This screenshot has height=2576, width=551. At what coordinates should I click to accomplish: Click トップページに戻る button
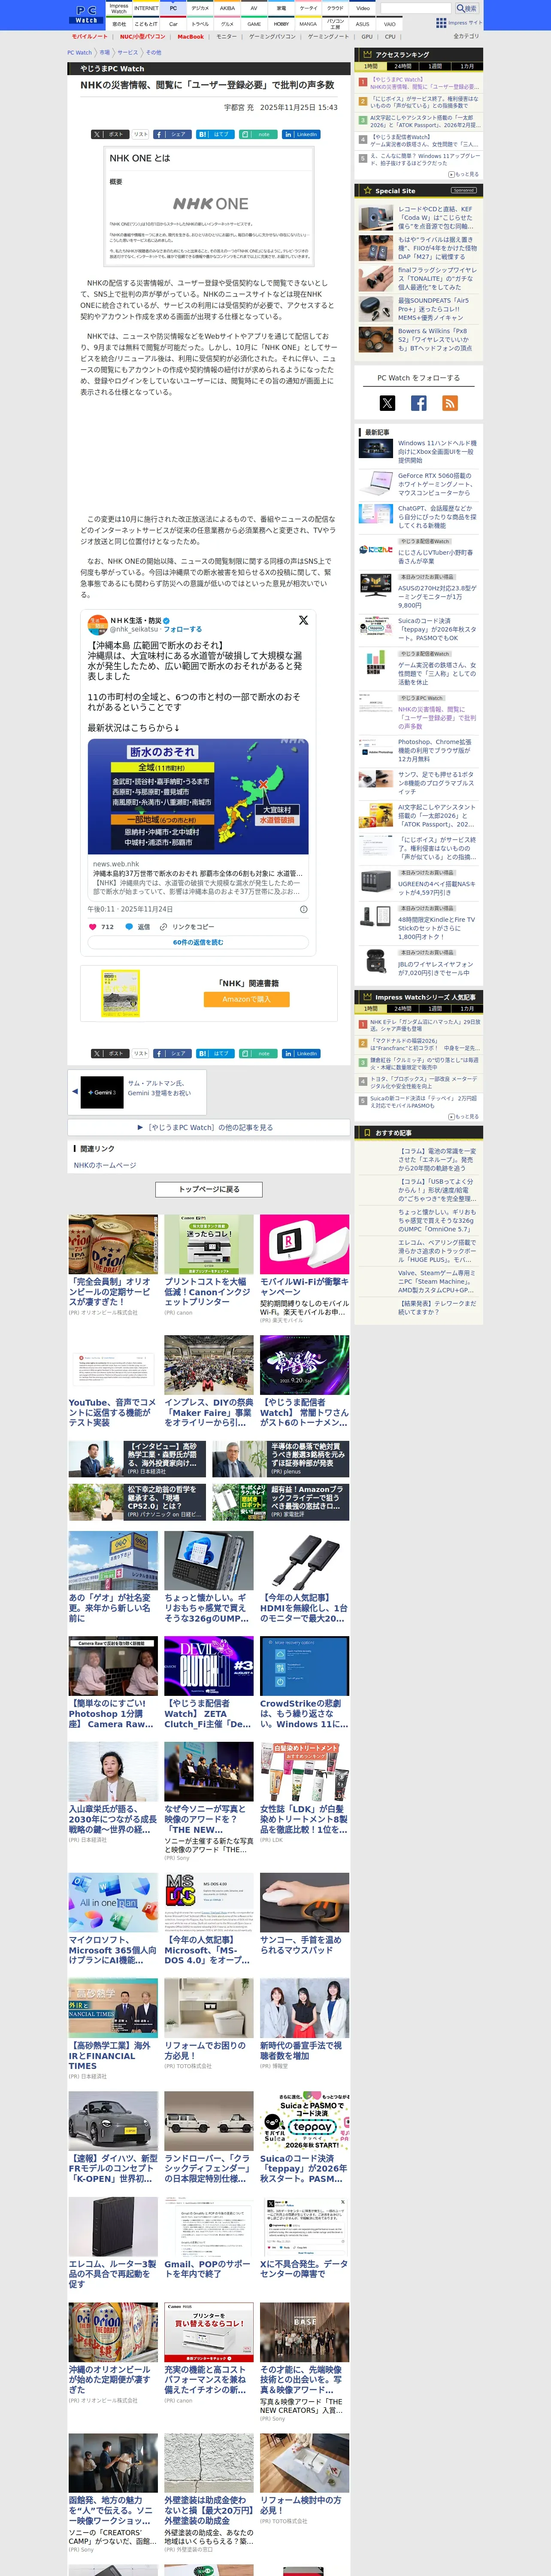point(209,1189)
